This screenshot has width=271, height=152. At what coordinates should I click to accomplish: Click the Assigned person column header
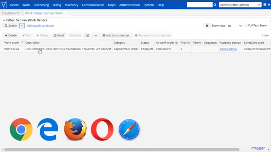[230, 43]
